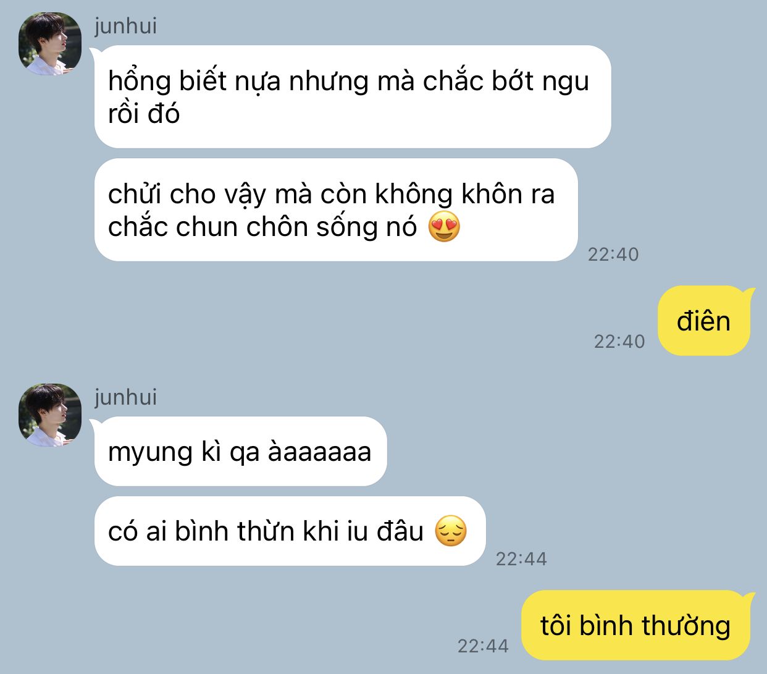Click the pensive face emoji

451,531
